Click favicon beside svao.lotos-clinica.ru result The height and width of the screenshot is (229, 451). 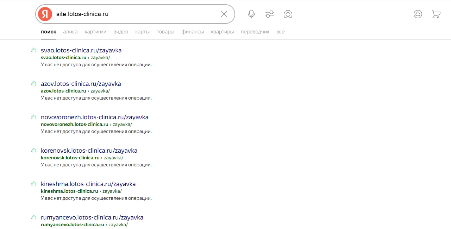click(x=34, y=50)
